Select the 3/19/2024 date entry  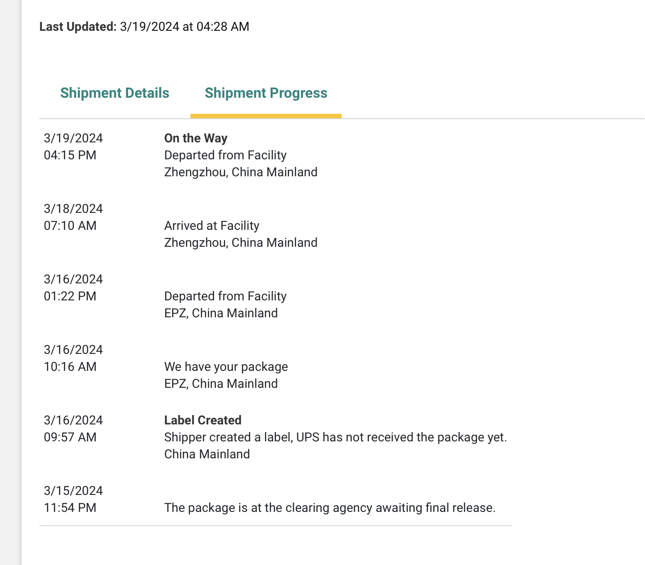click(73, 138)
